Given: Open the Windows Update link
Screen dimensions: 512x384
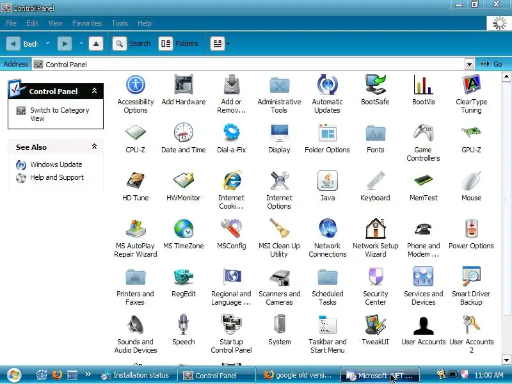Looking at the screenshot, I should [x=56, y=164].
